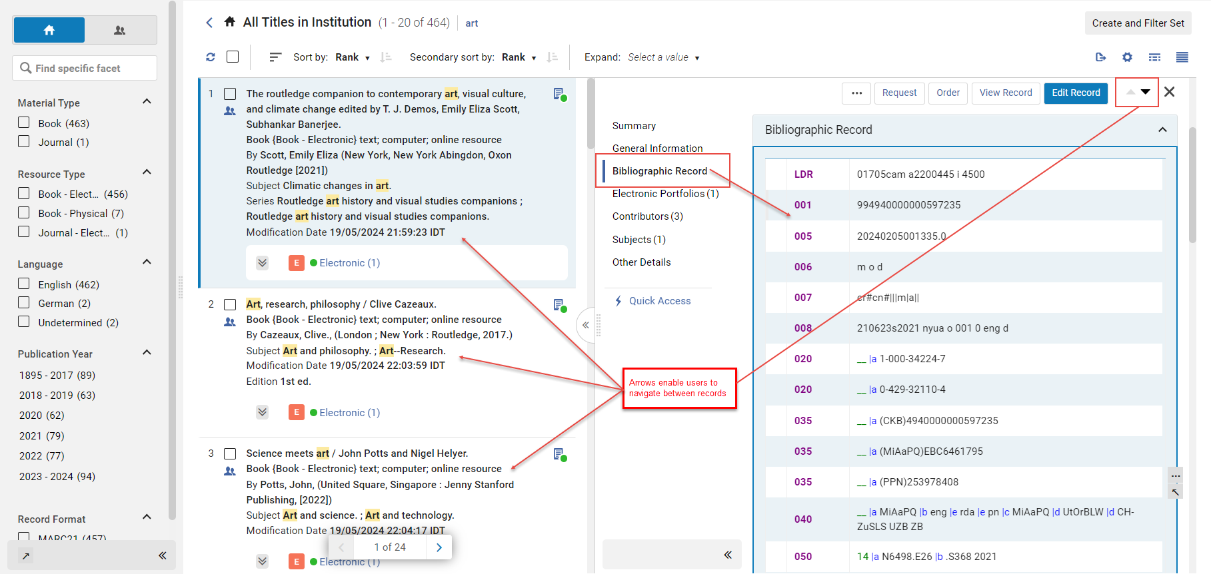Collapse the section navigation double chevron
This screenshot has width=1211, height=574.
(728, 555)
